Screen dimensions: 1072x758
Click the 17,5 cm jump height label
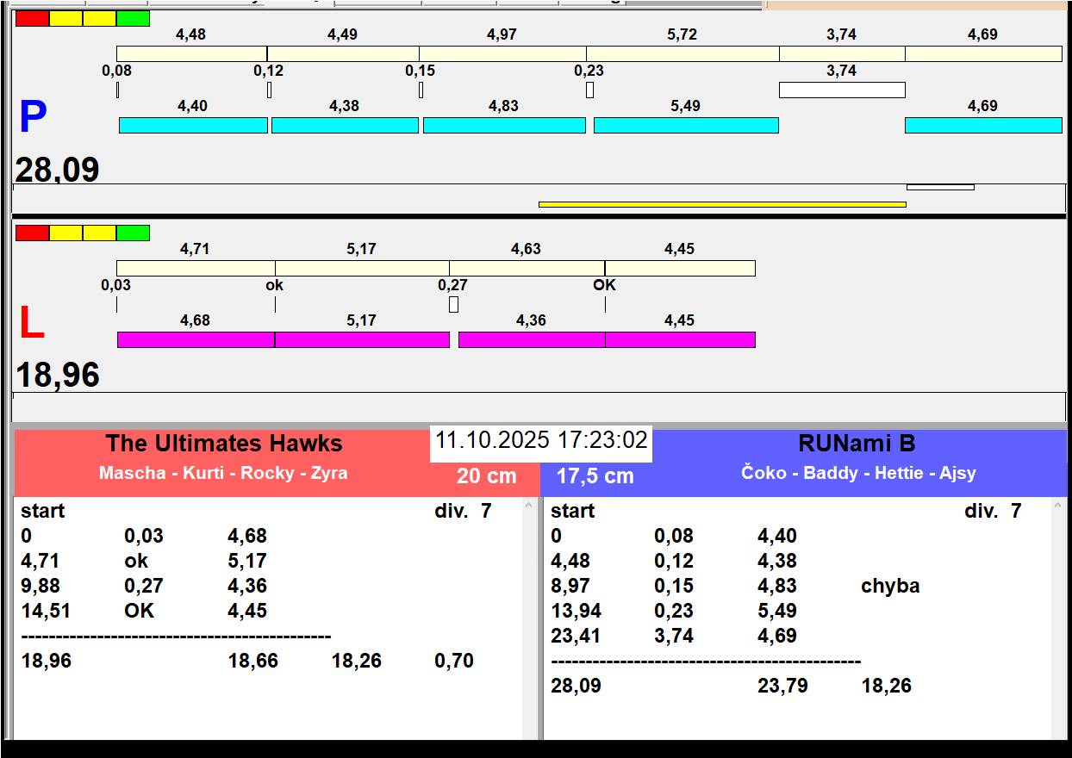(595, 476)
